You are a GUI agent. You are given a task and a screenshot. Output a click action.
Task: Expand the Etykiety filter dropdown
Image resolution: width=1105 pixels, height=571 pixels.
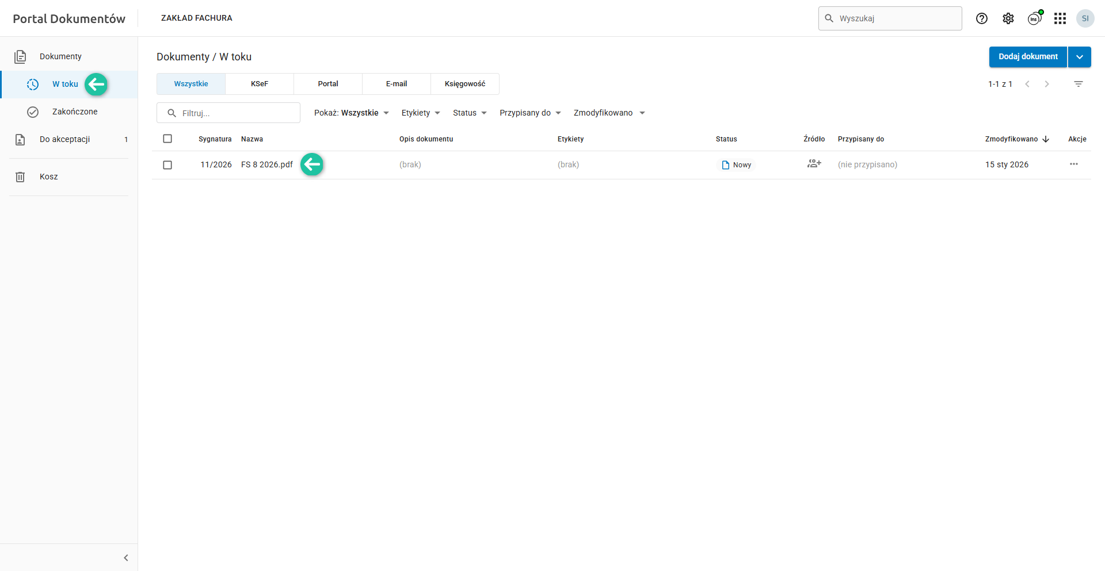421,113
